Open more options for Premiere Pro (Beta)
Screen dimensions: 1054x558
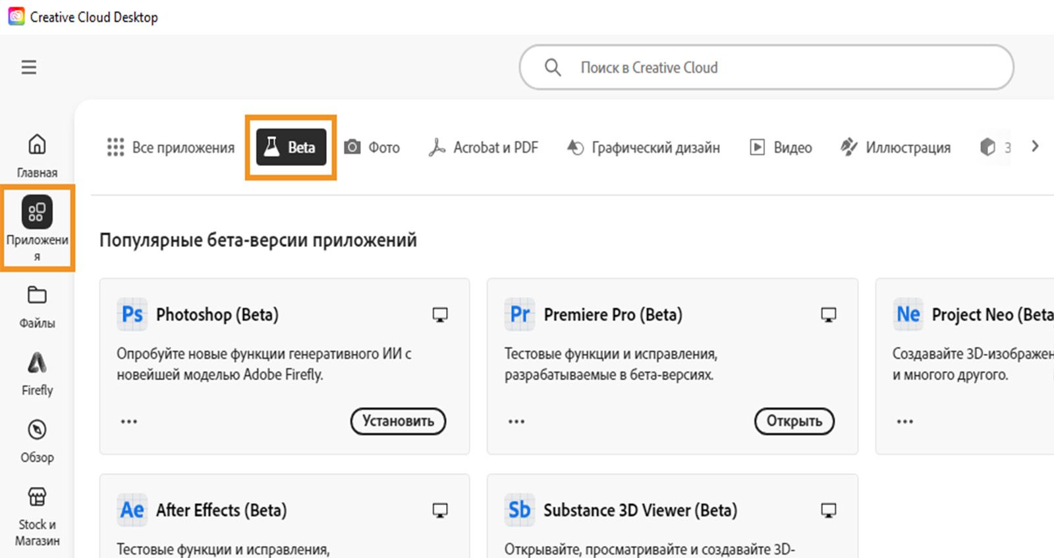click(516, 422)
